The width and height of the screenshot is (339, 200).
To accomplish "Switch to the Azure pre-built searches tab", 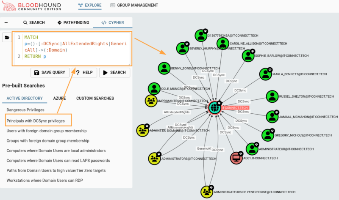I will [59, 98].
